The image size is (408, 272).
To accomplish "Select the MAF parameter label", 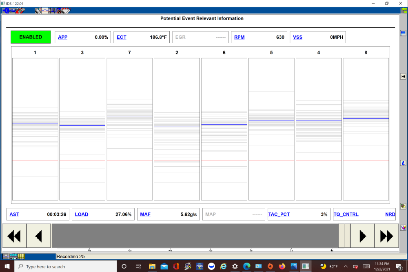I will (145, 214).
